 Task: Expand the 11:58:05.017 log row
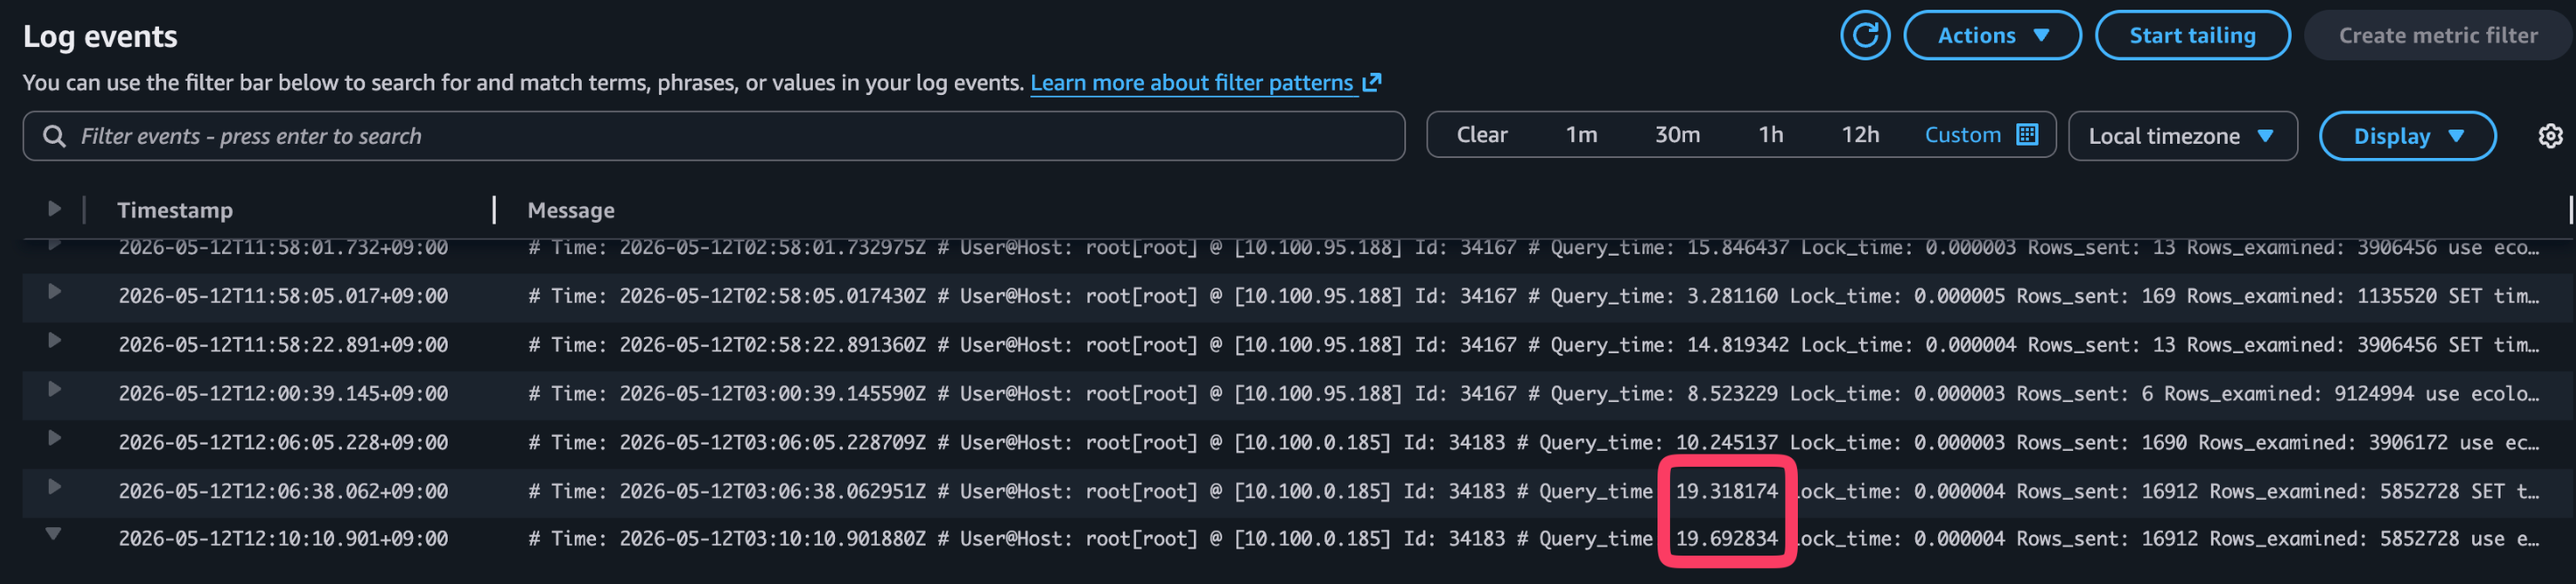coord(54,292)
